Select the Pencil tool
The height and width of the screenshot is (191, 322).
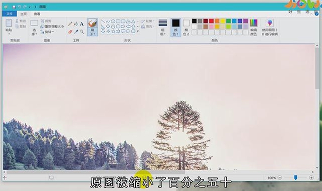click(70, 23)
